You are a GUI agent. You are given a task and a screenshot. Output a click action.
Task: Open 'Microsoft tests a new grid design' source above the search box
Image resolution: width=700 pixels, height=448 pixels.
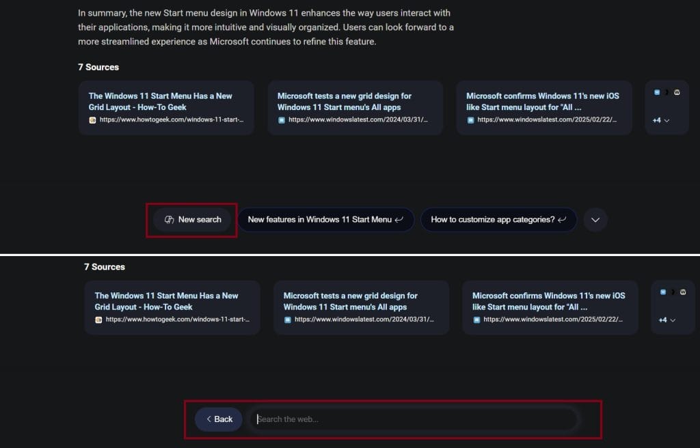tap(361, 307)
